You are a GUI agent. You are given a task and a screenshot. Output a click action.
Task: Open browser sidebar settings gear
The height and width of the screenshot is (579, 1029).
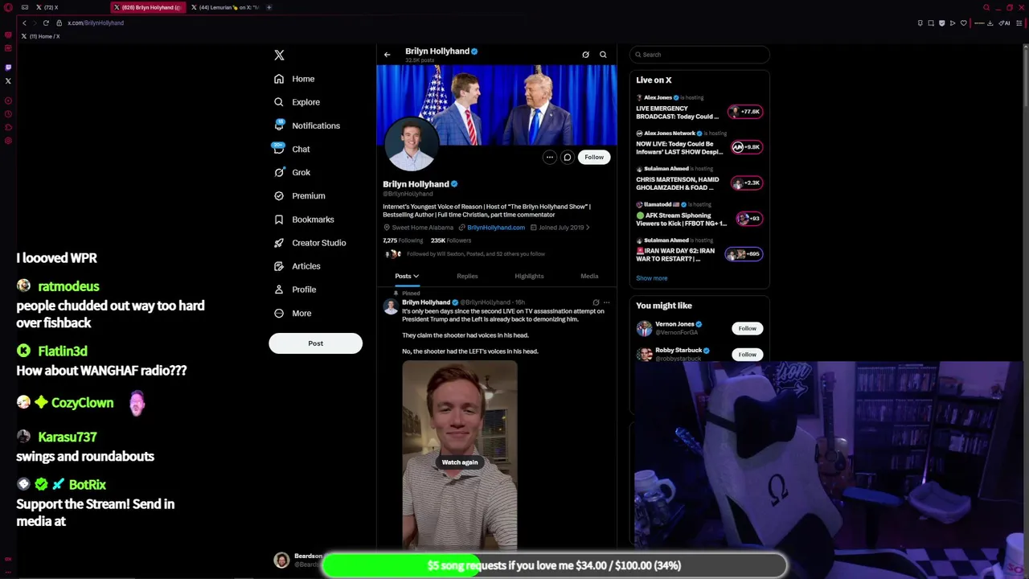8,141
